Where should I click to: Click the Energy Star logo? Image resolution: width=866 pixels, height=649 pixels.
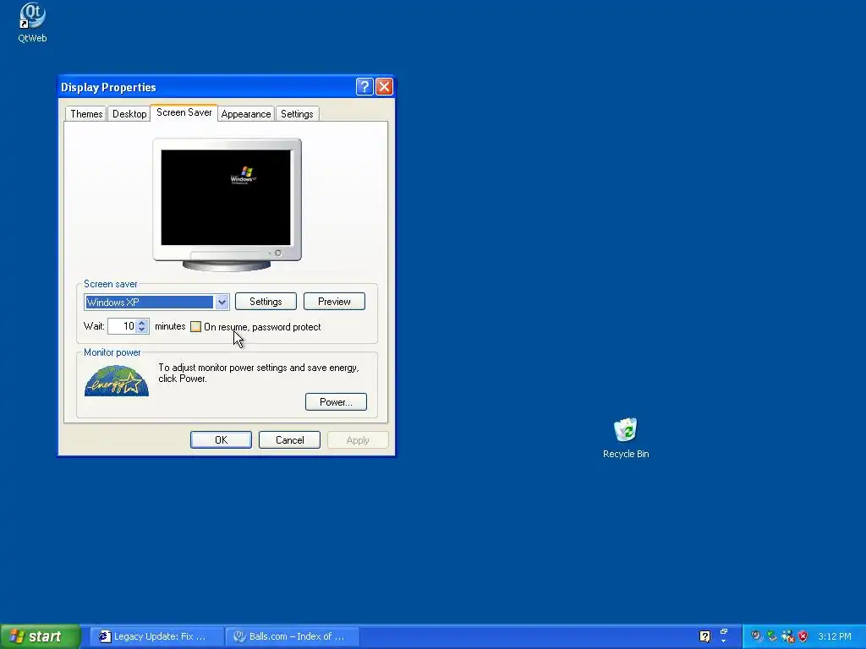pyautogui.click(x=117, y=381)
